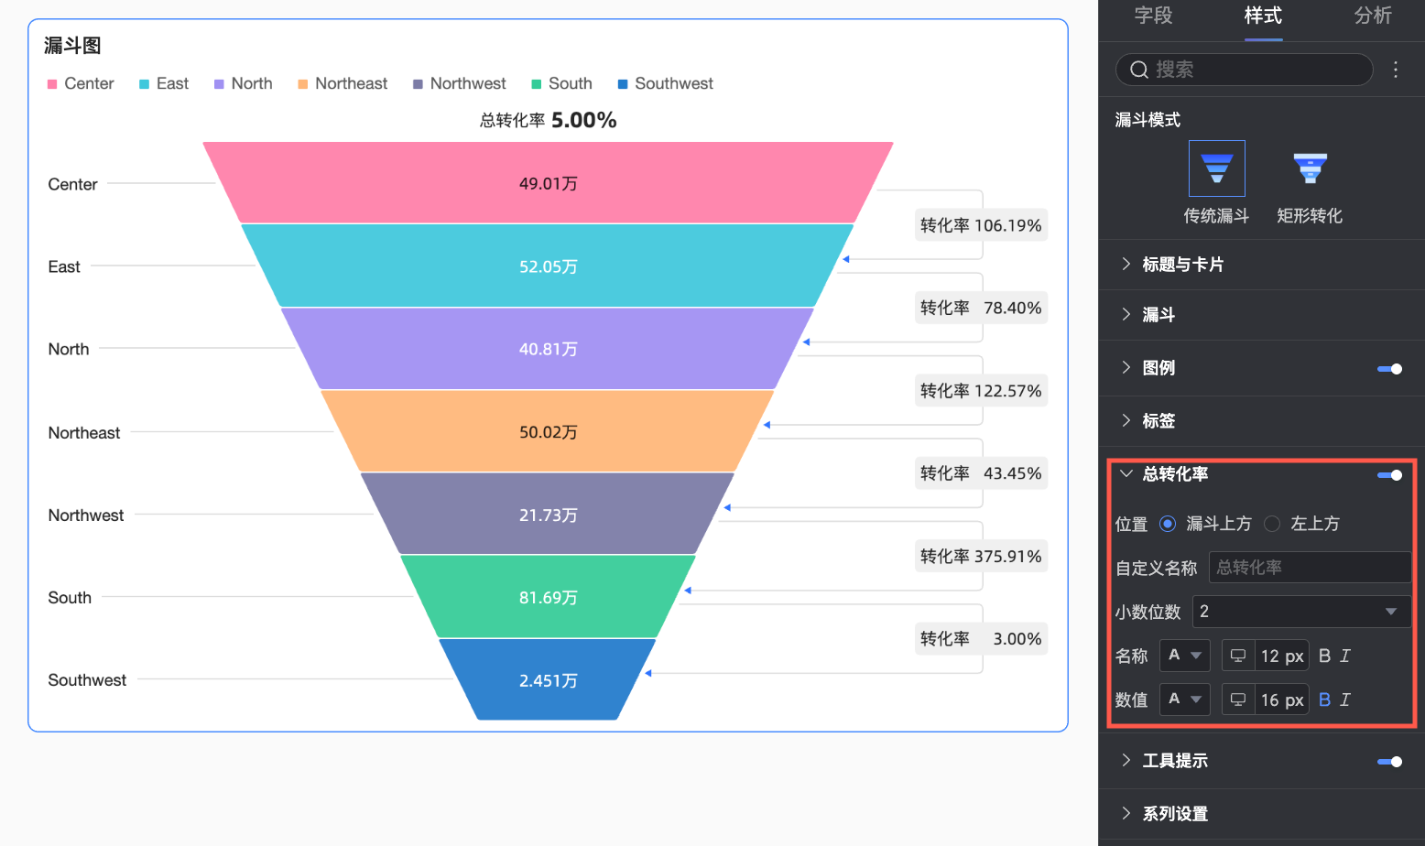1425x846 pixels.
Task: Open the 数值 font color dropdown
Action: [x=1184, y=700]
